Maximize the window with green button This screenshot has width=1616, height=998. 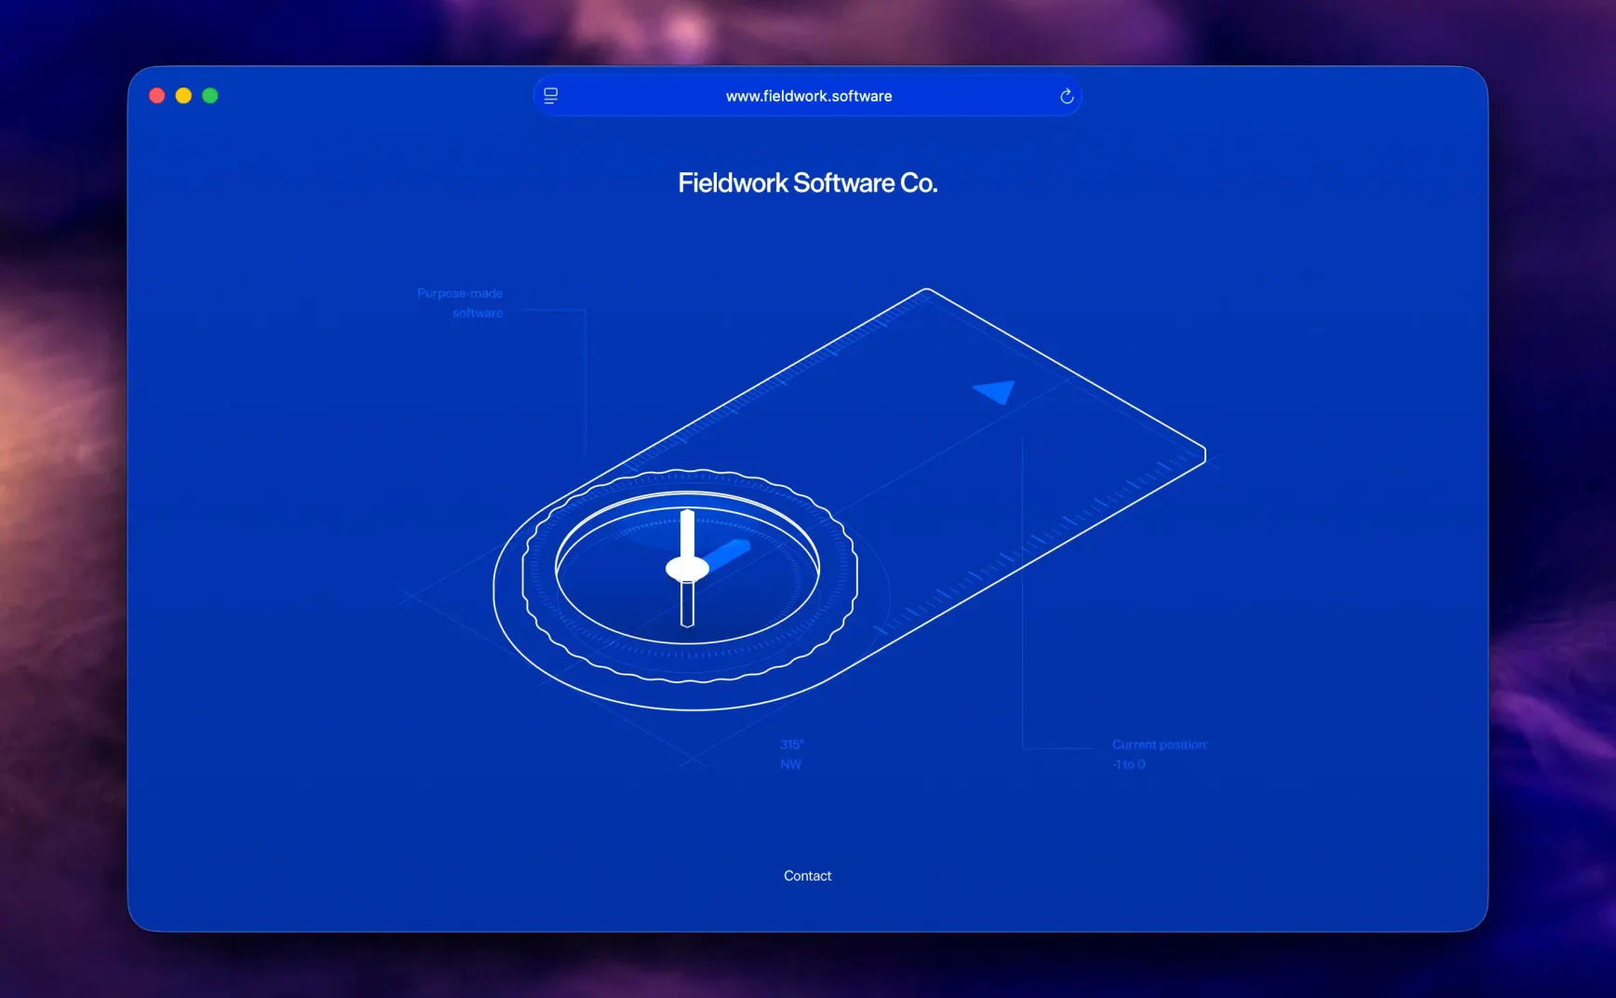210,96
